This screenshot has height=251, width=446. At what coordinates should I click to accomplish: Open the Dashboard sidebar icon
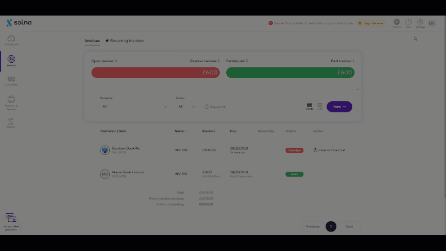[11, 40]
